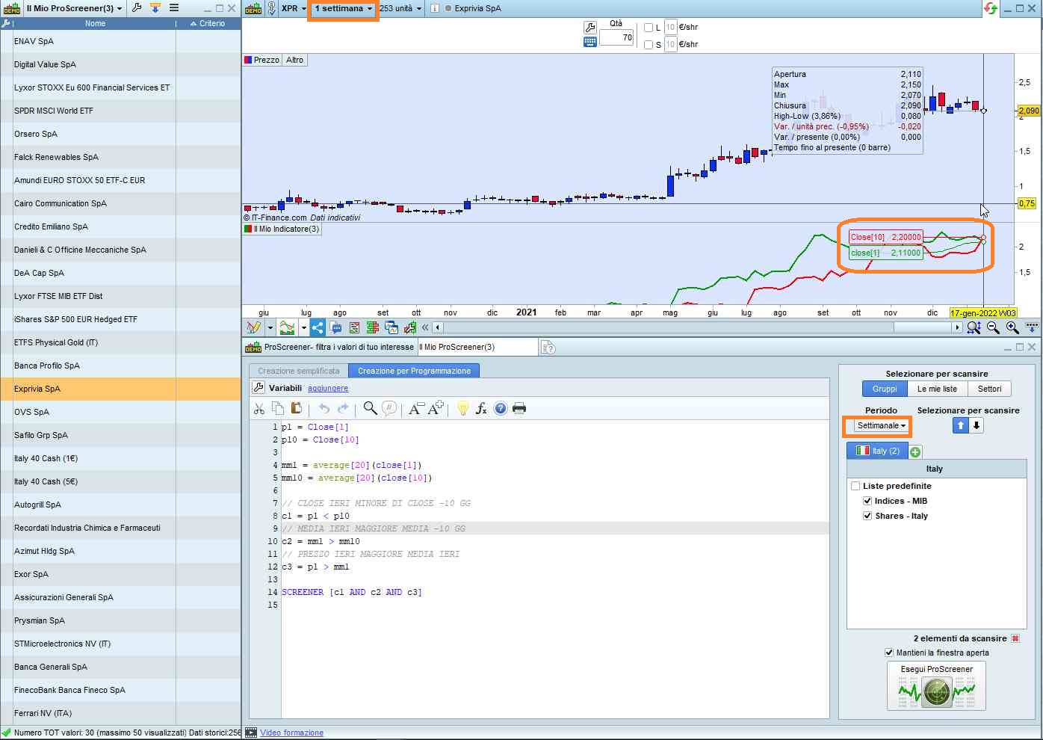Screen dimensions: 1043x740
Task: Open the XPR ticker dropdown
Action: (x=294, y=8)
